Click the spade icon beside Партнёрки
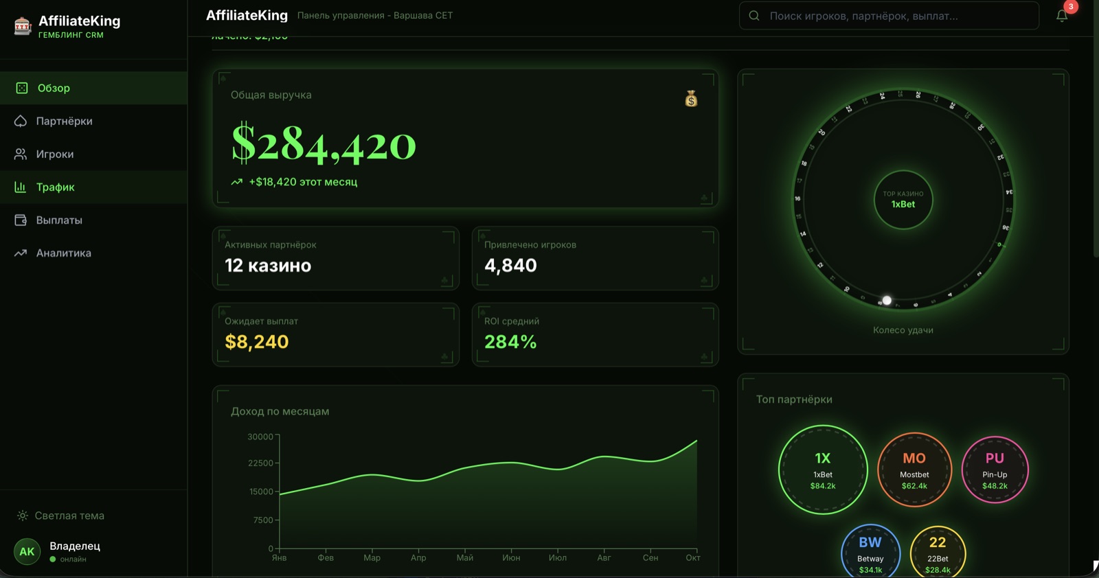Image resolution: width=1099 pixels, height=578 pixels. [x=21, y=121]
